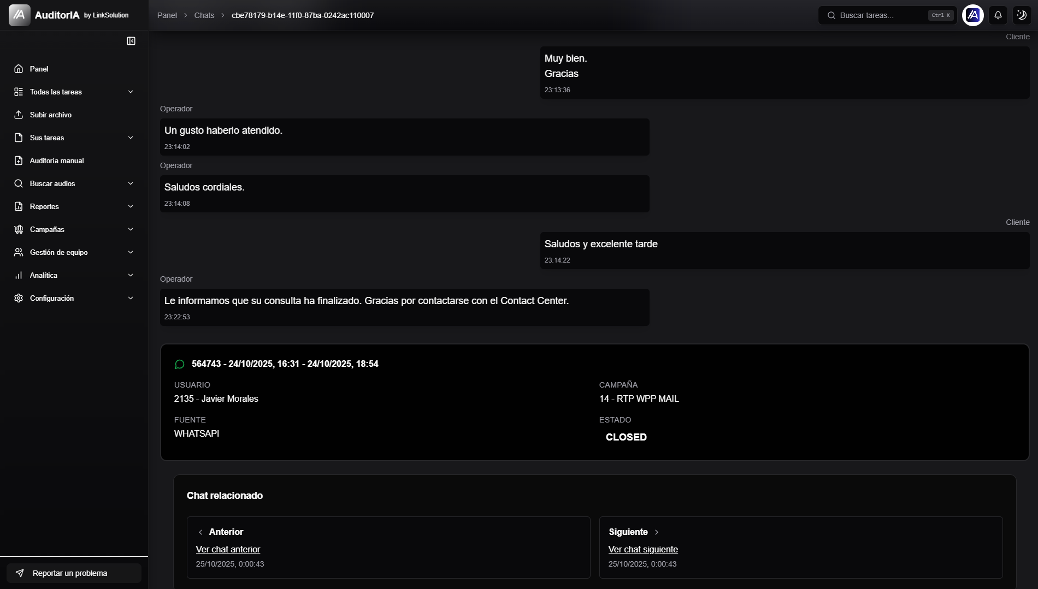Image resolution: width=1038 pixels, height=589 pixels.
Task: Click the Subir archivo upload icon
Action: 19,115
